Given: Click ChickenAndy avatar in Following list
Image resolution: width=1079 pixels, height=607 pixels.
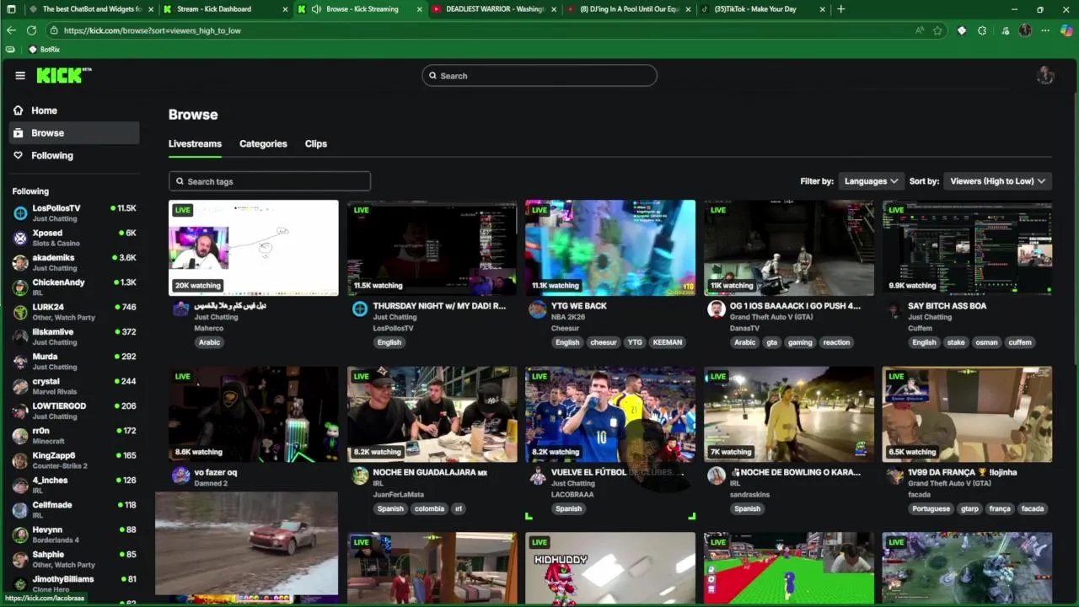Looking at the screenshot, I should (20, 287).
